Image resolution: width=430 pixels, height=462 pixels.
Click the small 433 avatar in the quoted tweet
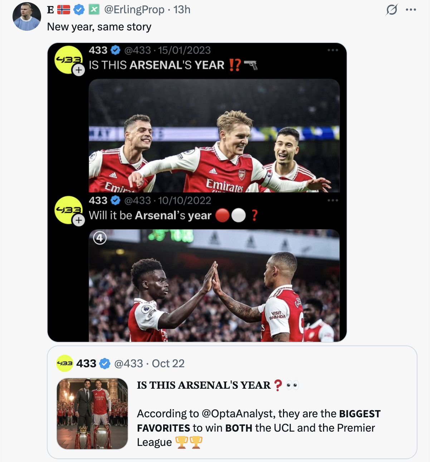click(65, 363)
